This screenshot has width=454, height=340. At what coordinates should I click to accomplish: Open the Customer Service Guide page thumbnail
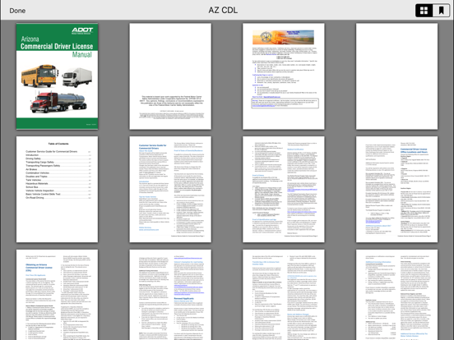170,190
